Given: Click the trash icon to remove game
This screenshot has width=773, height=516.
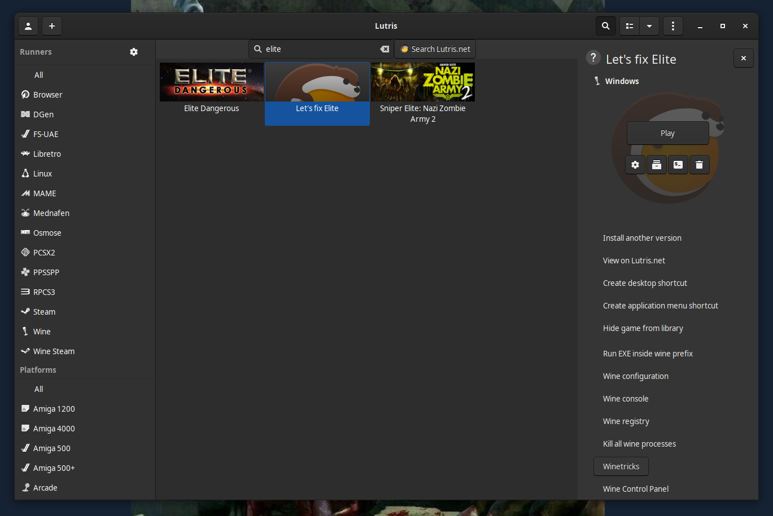Looking at the screenshot, I should [700, 165].
